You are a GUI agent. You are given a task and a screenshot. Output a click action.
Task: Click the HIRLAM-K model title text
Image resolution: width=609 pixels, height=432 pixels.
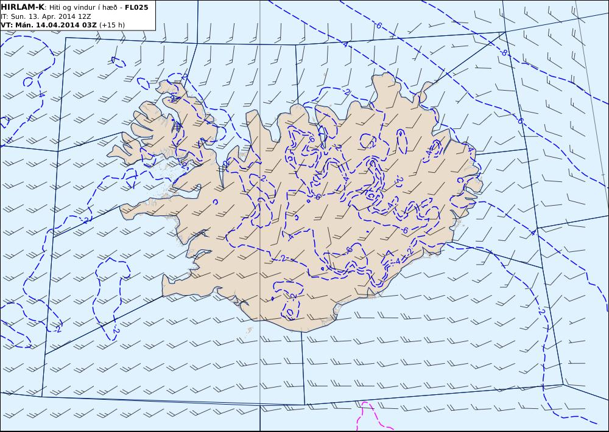[23, 7]
